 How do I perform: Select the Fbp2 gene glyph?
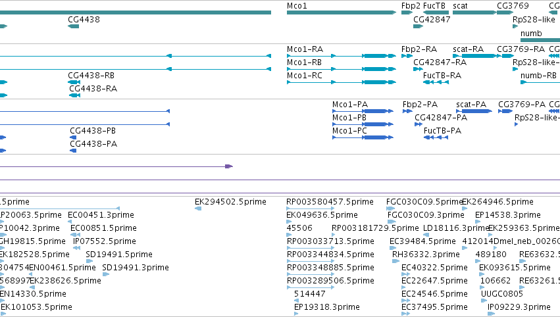coord(407,12)
